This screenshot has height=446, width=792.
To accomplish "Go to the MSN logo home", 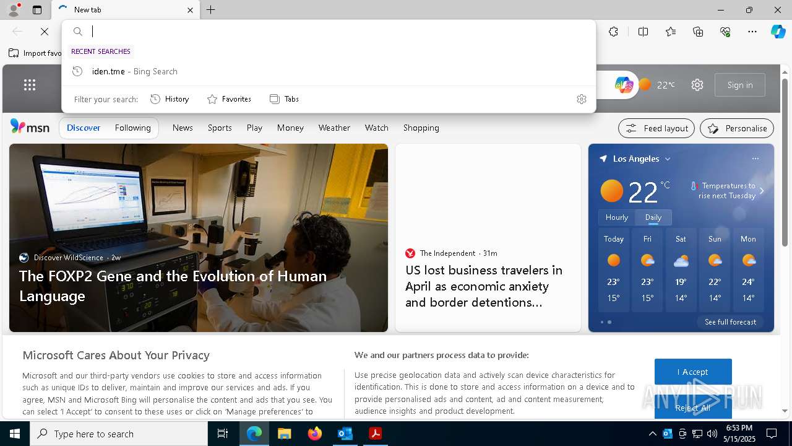I will click(x=30, y=127).
